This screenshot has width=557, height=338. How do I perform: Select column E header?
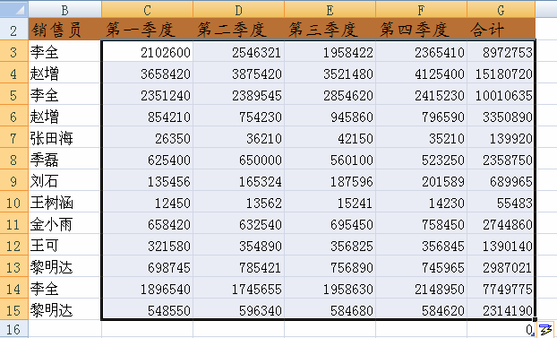pos(330,10)
